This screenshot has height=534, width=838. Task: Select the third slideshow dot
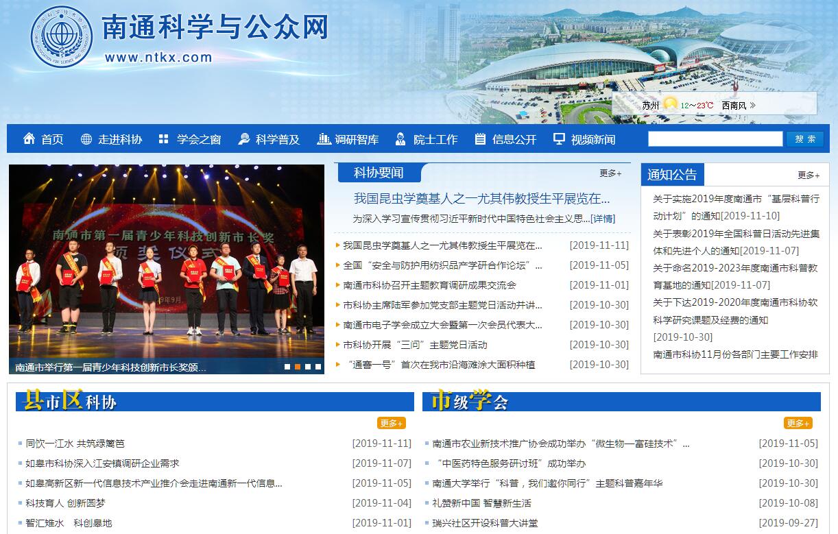point(308,367)
